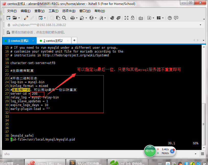Image resolution: width=208 pixels, height=165 pixels.
Task: Launch Xftp leaf icon in toolbar
Action: coord(118,18)
